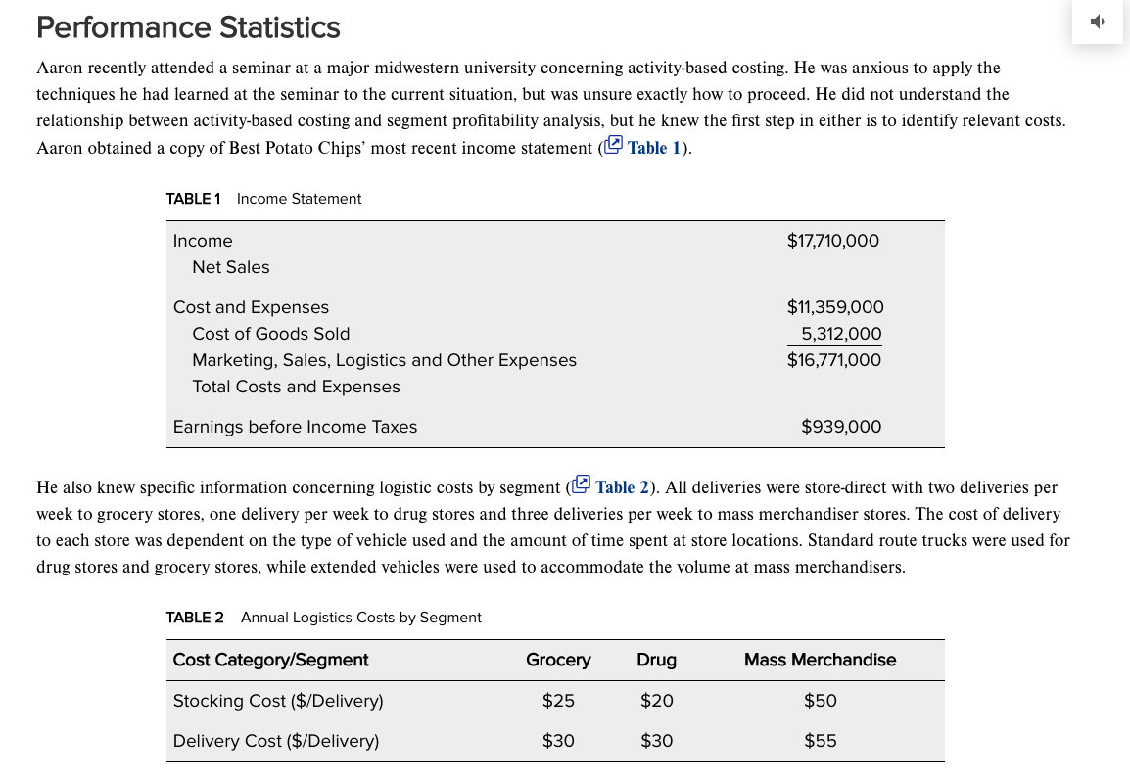1130x780 pixels.
Task: Select the Performance Statistics heading
Action: (x=188, y=27)
